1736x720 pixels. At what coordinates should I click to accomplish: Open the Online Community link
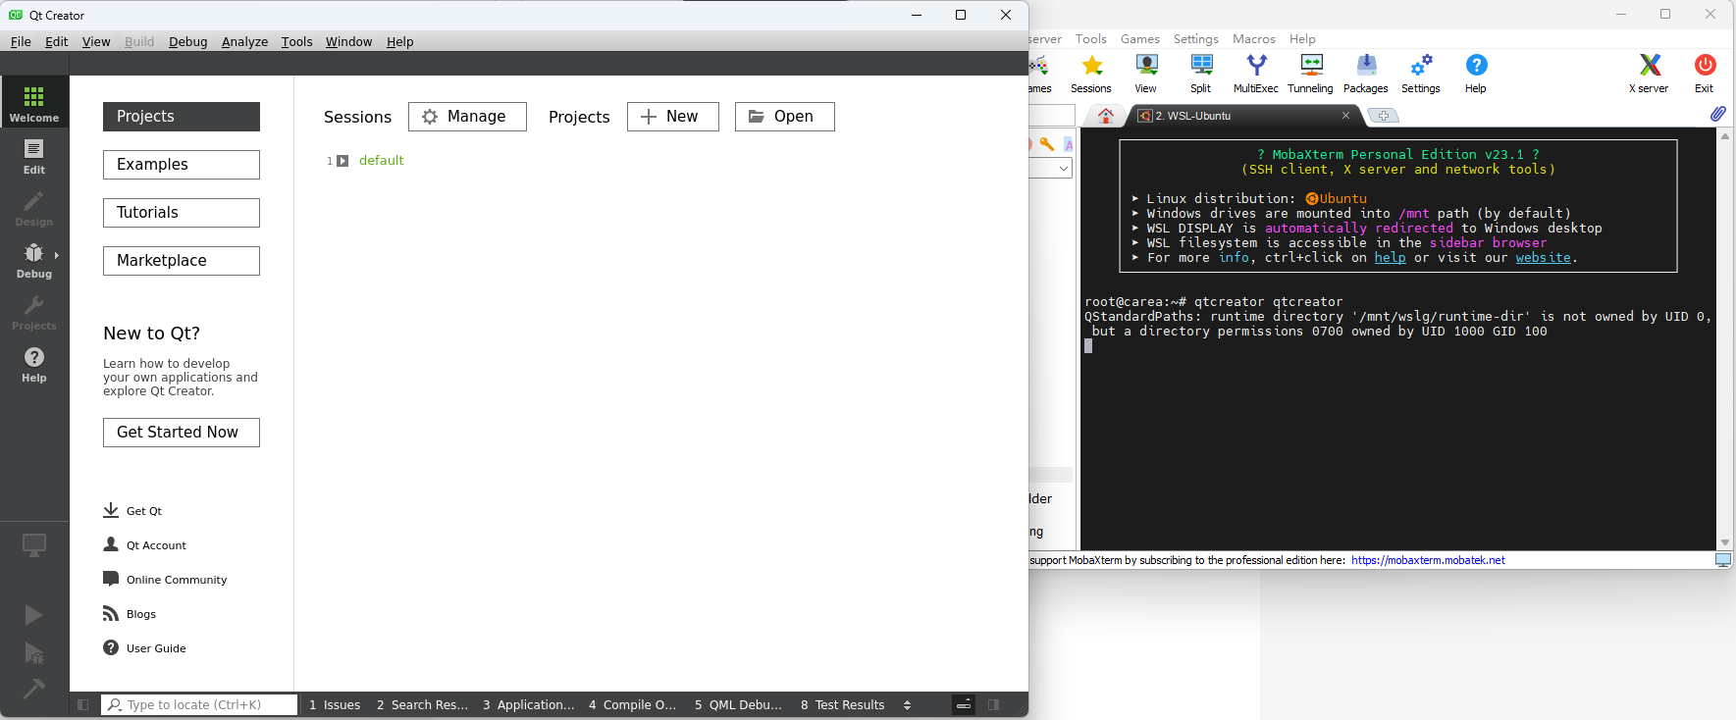coord(165,580)
